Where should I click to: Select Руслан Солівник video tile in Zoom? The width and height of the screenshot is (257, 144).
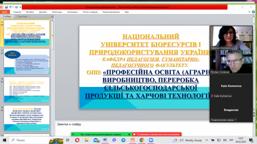point(231,62)
